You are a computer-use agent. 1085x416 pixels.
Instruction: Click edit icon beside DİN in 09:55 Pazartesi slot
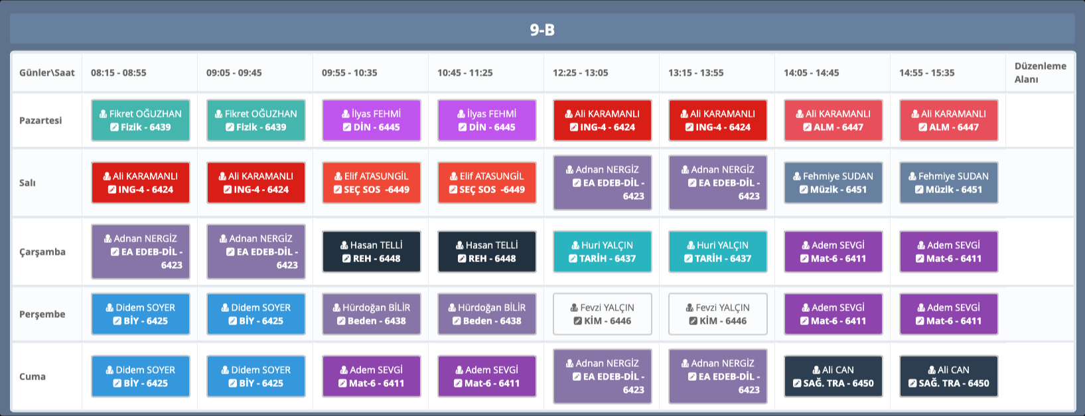pos(347,127)
